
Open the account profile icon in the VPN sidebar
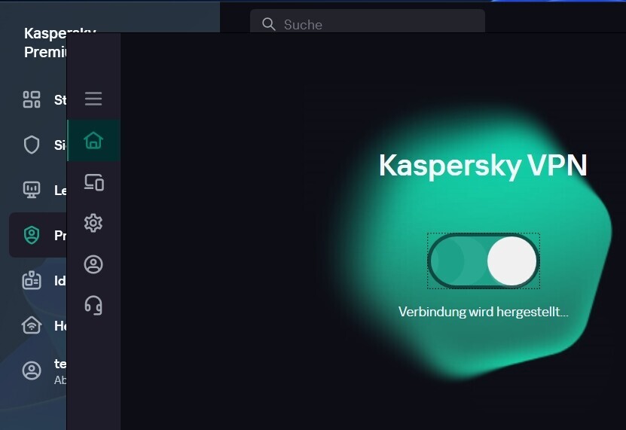pyautogui.click(x=93, y=264)
